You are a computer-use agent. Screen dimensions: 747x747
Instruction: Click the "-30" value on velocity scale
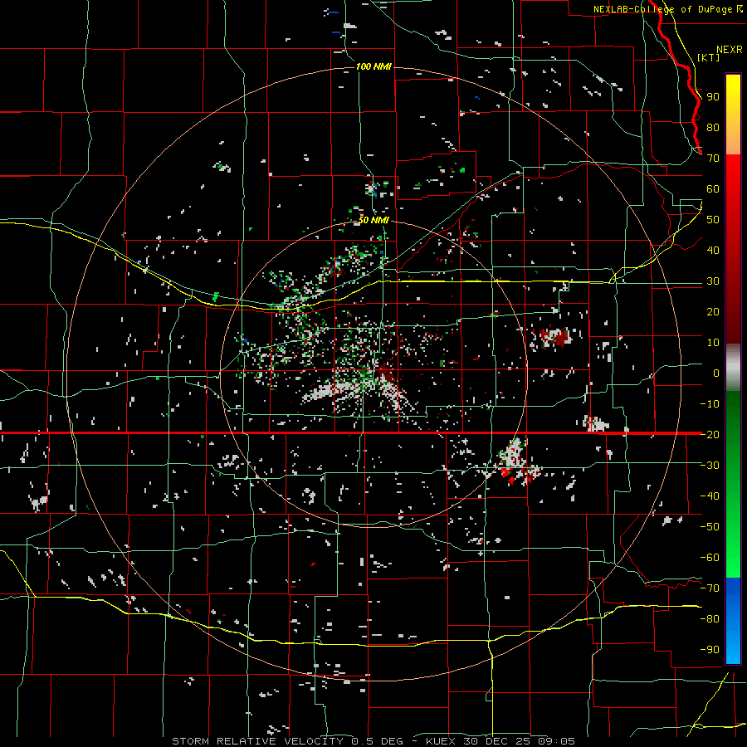710,466
